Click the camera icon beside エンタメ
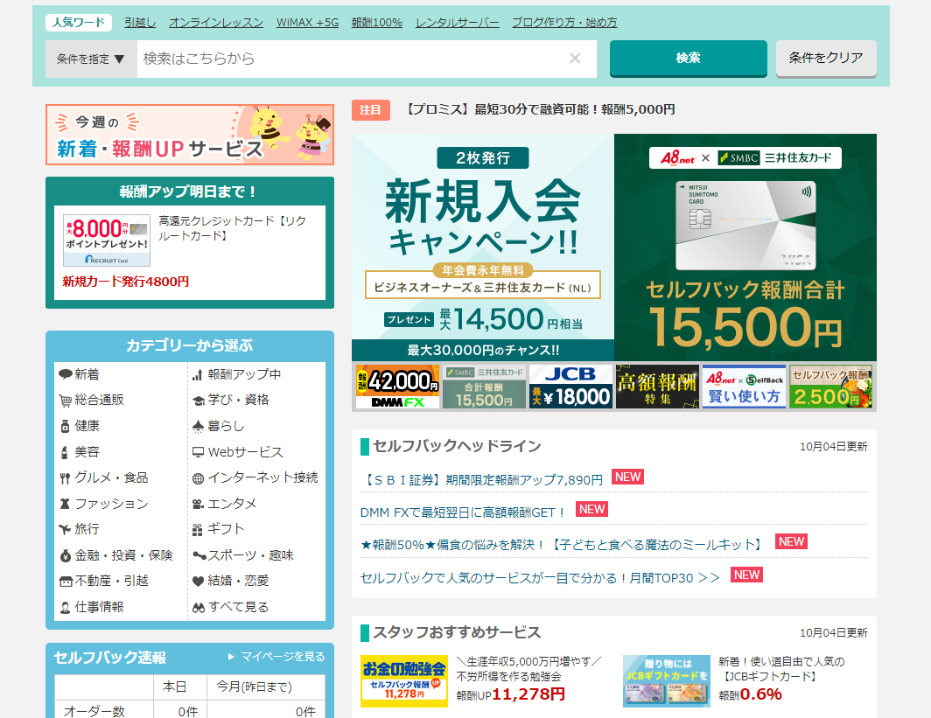 (x=199, y=505)
